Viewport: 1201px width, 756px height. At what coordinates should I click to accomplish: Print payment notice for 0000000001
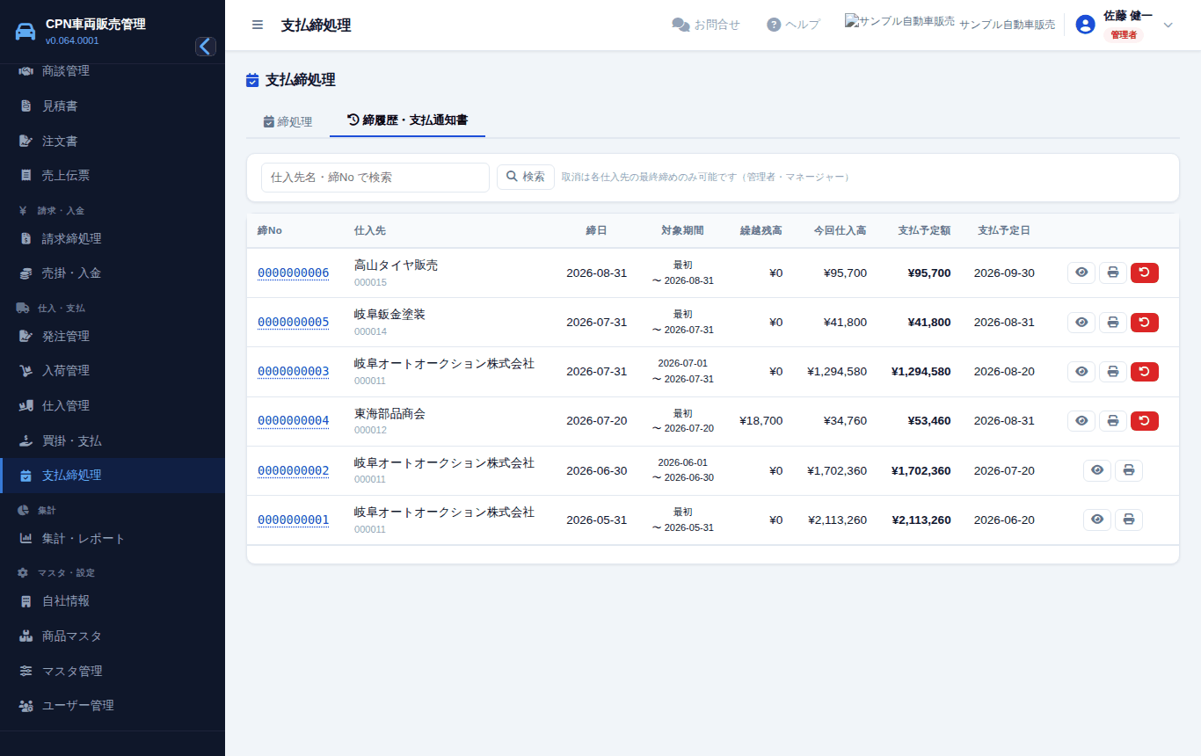1129,520
